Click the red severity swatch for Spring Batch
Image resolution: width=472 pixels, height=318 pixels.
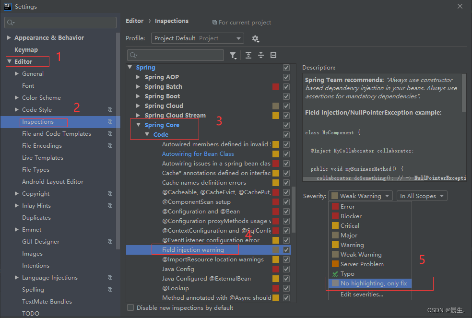[276, 87]
